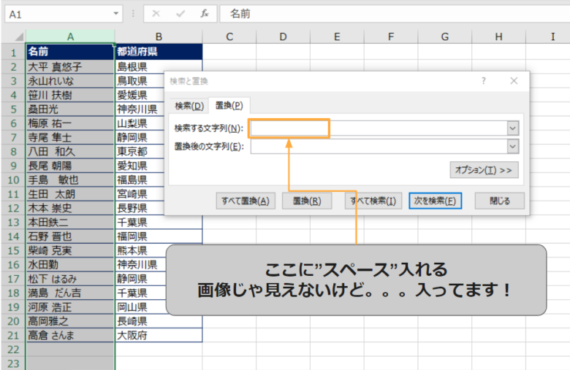The image size is (570, 370).
Task: Open the Name Box dropdown arrow
Action: 116,14
